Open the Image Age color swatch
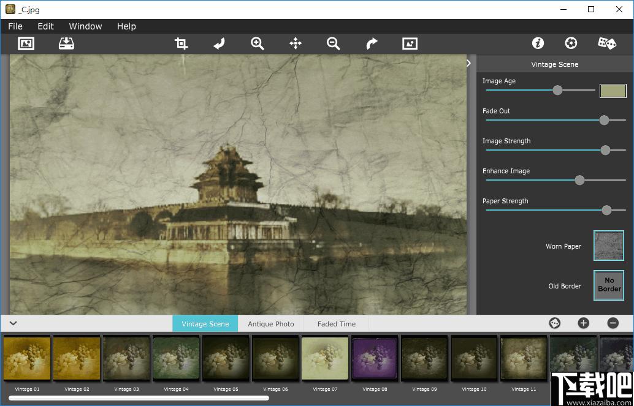 [613, 91]
